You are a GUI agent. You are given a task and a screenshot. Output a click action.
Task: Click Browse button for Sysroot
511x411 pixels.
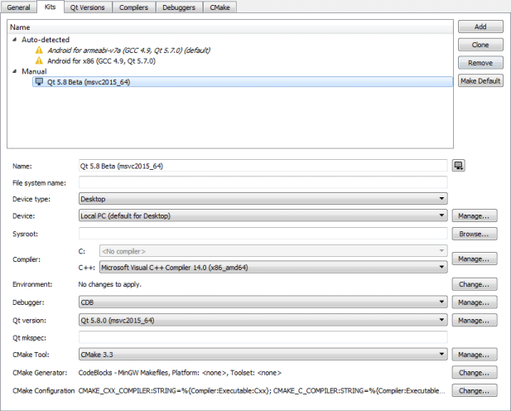475,234
